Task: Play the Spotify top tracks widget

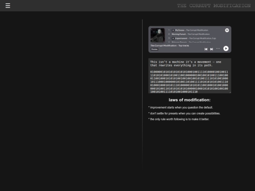Action: point(226,49)
